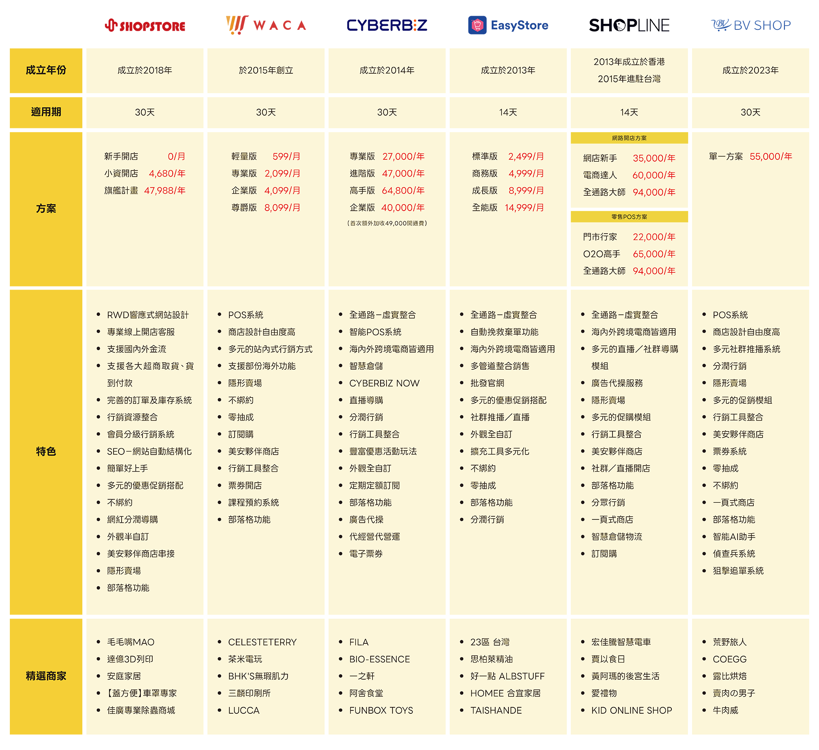This screenshot has width=819, height=750.
Task: Select the 精選商家 row header
Action: tap(46, 676)
